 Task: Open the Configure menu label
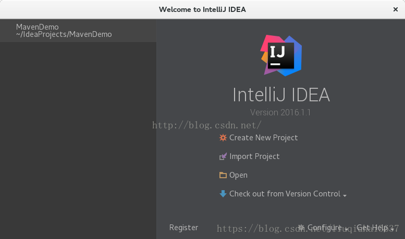tap(324, 228)
